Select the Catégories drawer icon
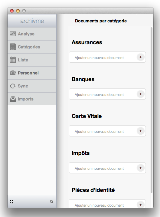160x217 pixels. [13, 47]
